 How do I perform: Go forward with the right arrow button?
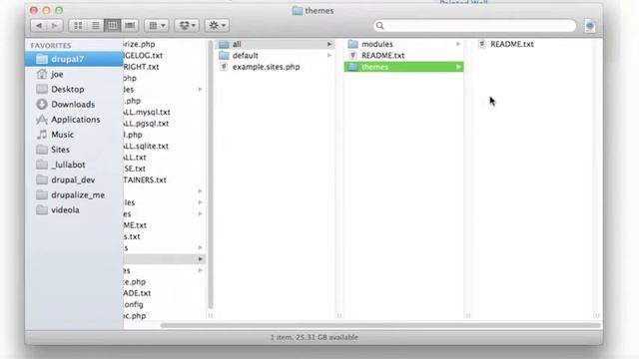coord(55,26)
